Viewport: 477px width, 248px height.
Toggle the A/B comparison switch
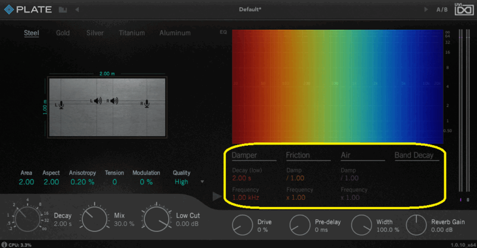tap(442, 10)
